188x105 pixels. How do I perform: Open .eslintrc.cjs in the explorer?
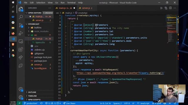(x=39, y=50)
